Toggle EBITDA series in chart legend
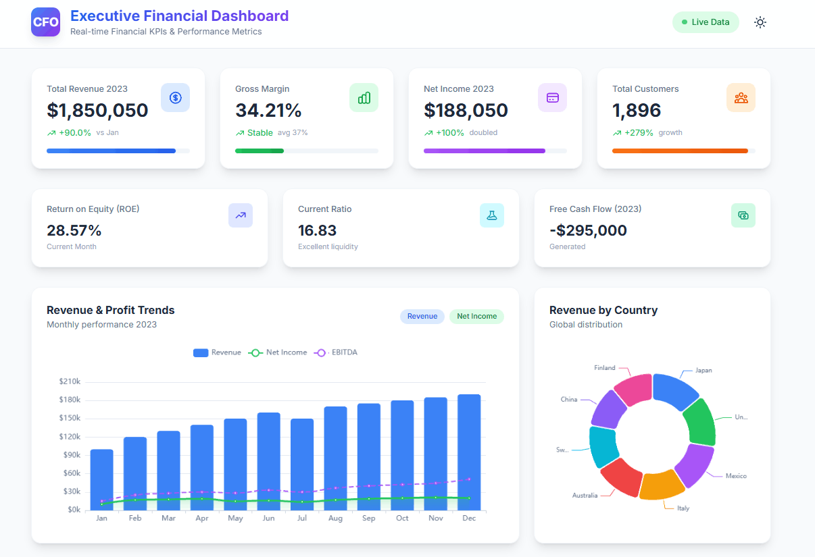The width and height of the screenshot is (815, 557). coord(335,352)
